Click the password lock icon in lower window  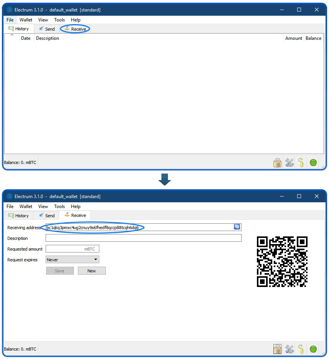click(277, 349)
